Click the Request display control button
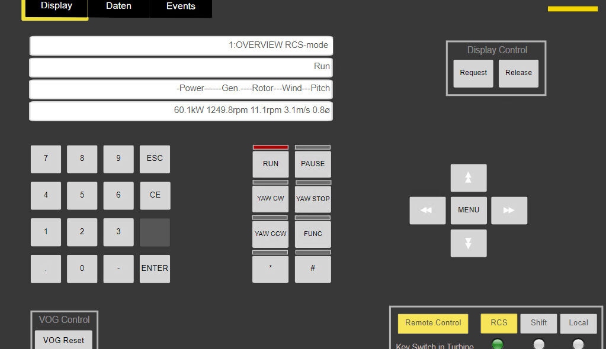 473,73
